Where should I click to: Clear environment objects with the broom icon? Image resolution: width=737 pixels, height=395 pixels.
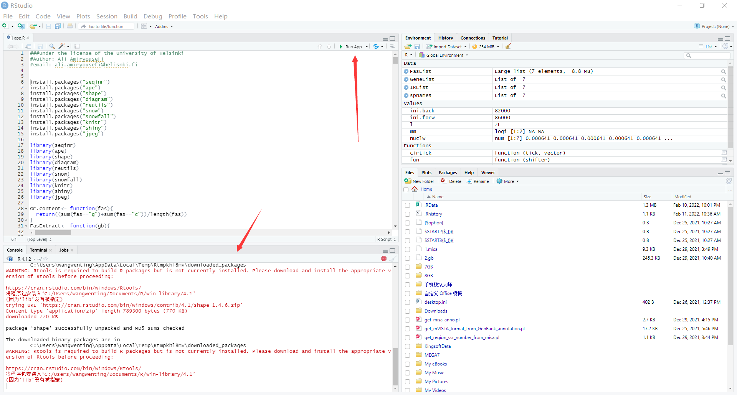point(508,46)
